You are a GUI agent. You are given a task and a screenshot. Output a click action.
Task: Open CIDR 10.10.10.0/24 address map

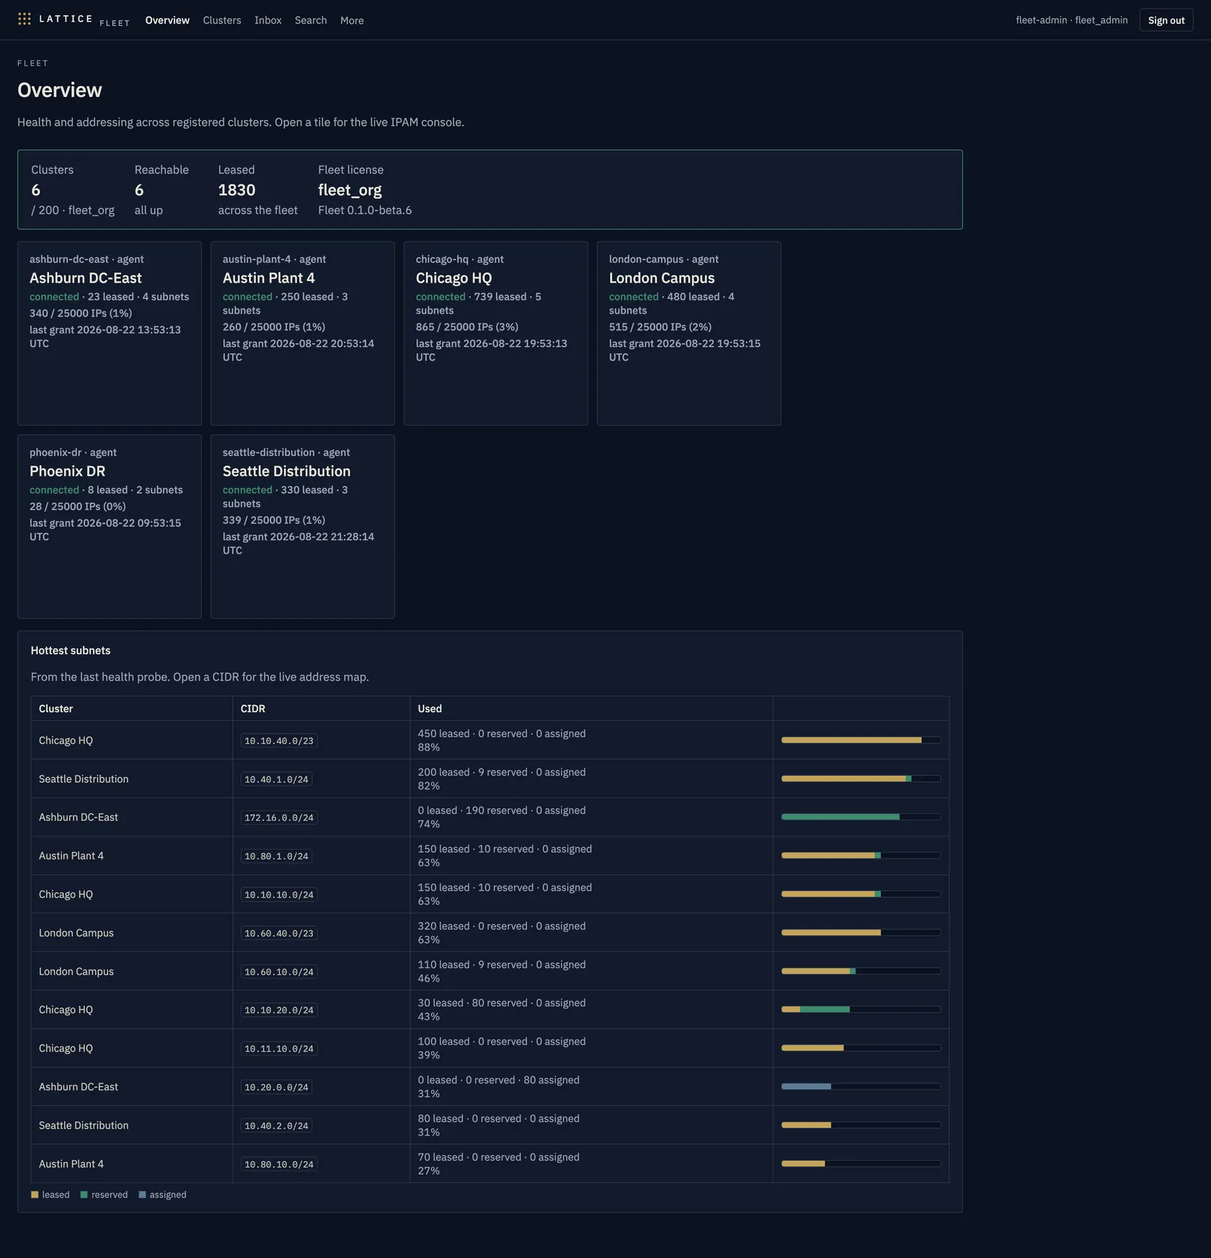(279, 895)
